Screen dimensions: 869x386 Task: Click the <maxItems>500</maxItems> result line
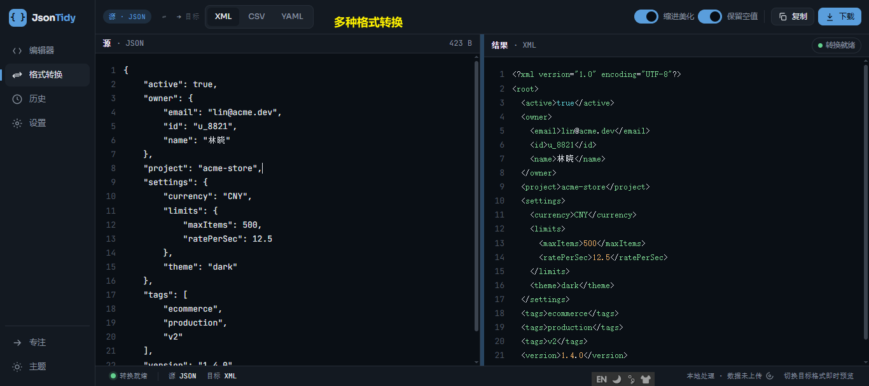click(x=592, y=244)
